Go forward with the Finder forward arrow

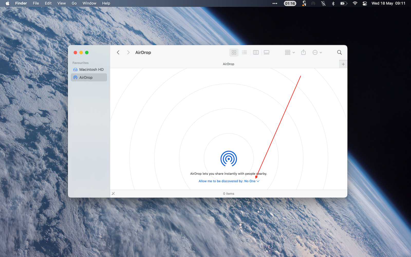coord(128,52)
